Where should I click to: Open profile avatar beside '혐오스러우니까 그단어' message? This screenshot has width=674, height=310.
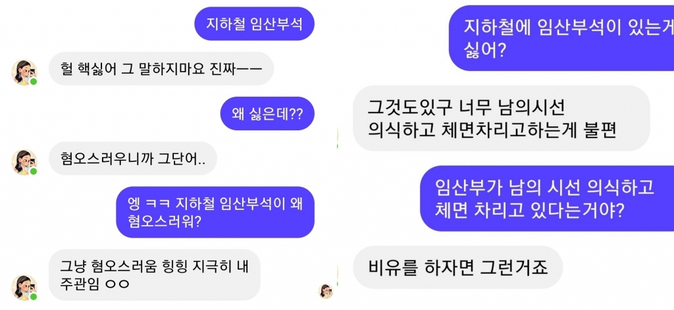tap(24, 162)
